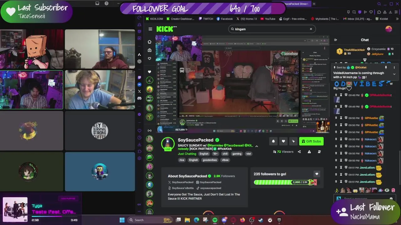Select the goodevibes tag
Screen dimensions: 401x225
(210, 160)
